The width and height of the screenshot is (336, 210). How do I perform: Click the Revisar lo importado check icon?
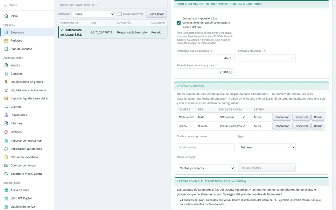point(6,157)
